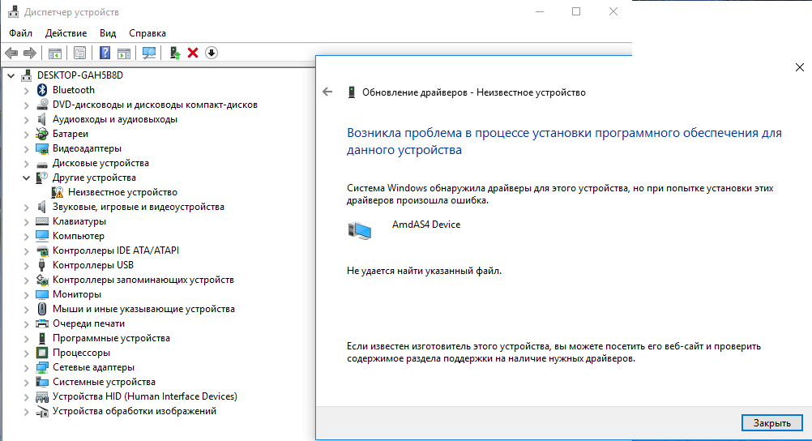Screen dimensions: 812x441
Task: Collapse the Другие устройства category
Action: click(x=27, y=178)
